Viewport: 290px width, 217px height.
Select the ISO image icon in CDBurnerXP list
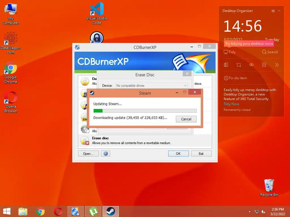click(x=84, y=117)
